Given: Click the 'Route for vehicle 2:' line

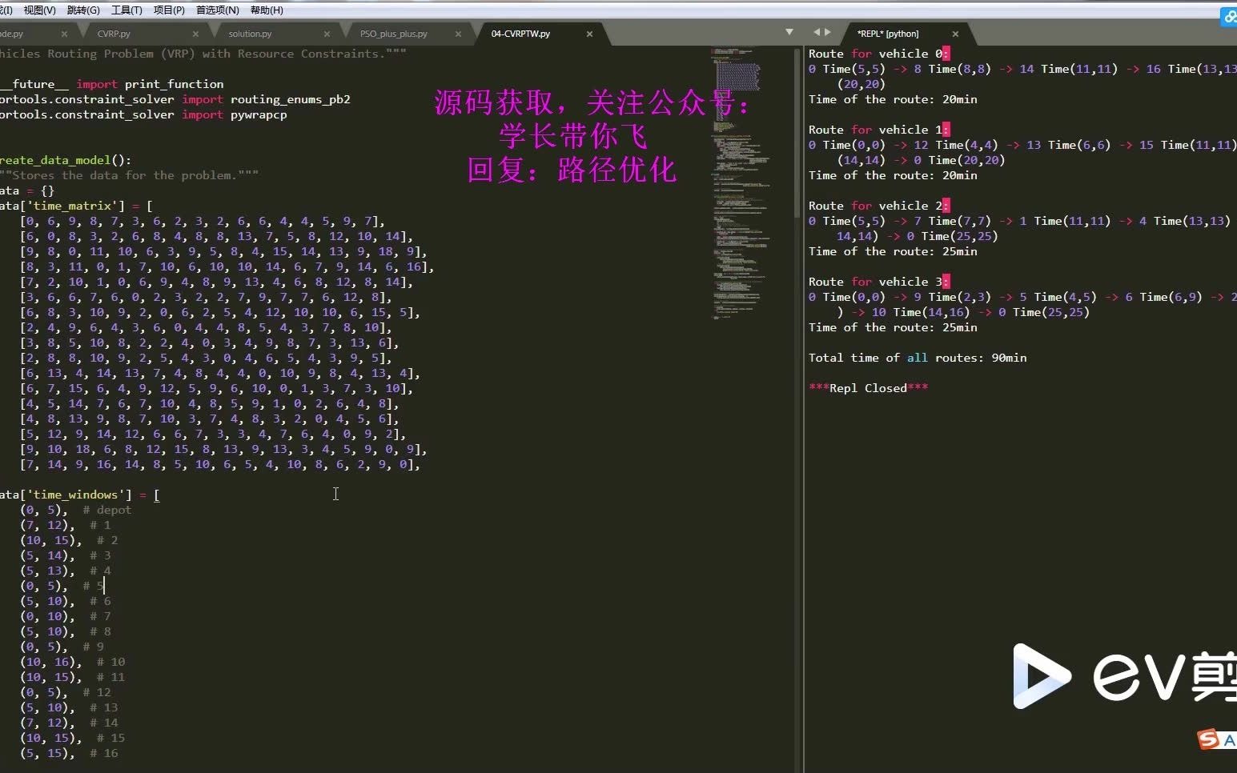Looking at the screenshot, I should point(879,206).
